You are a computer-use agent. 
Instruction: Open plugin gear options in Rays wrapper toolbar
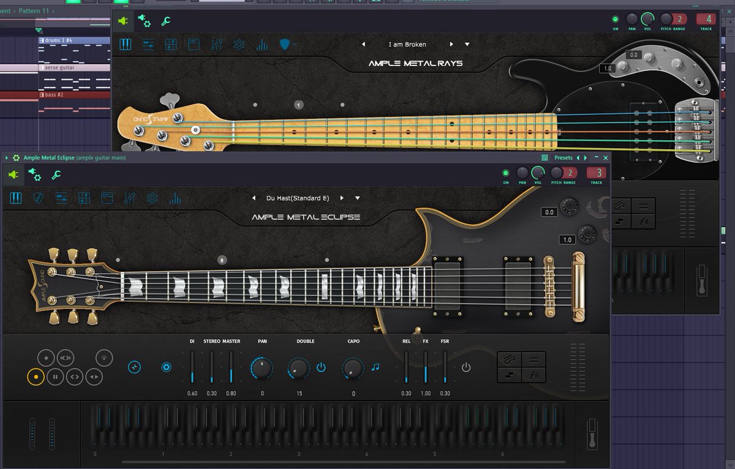[x=144, y=21]
